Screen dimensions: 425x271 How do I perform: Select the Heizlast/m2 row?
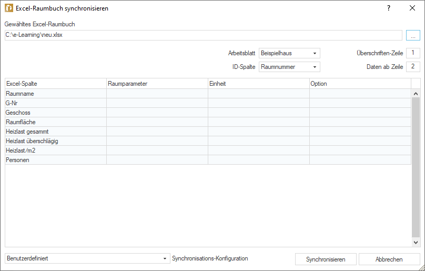208,150
